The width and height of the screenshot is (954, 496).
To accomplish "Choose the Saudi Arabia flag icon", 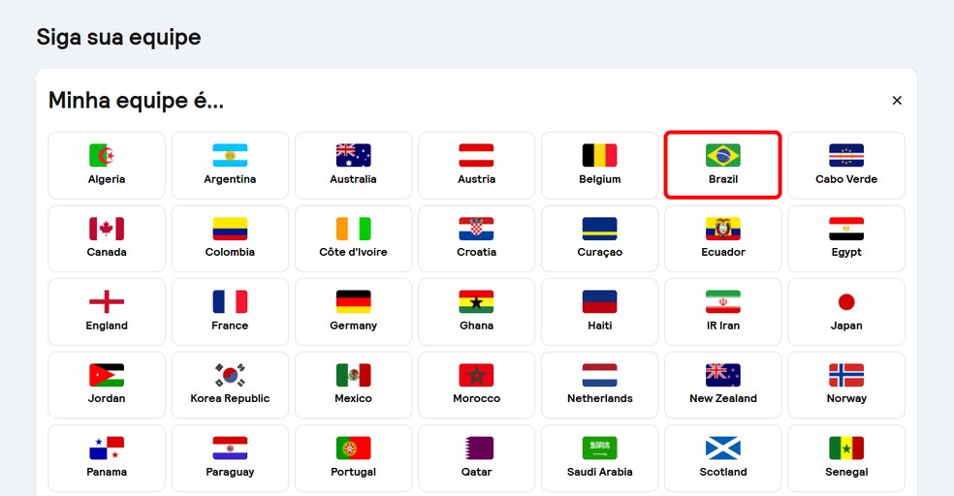I will pyautogui.click(x=600, y=449).
